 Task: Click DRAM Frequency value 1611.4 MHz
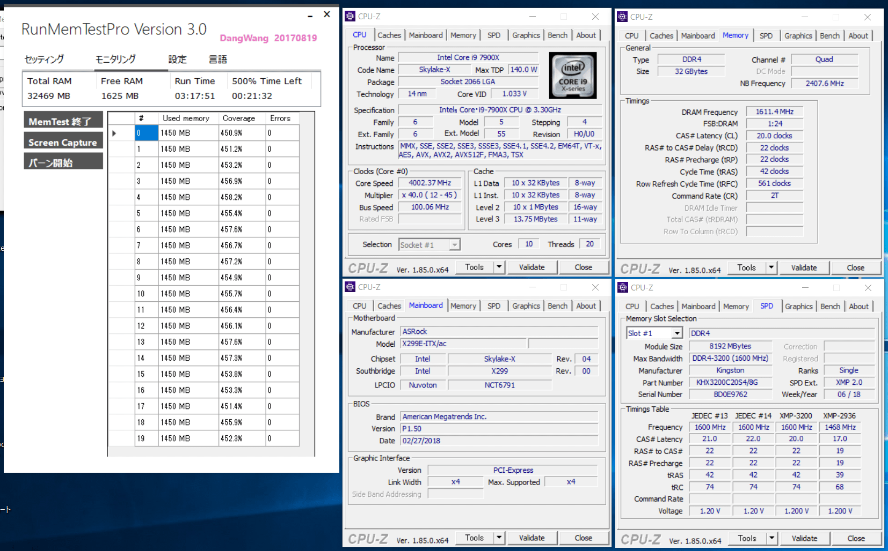(775, 111)
